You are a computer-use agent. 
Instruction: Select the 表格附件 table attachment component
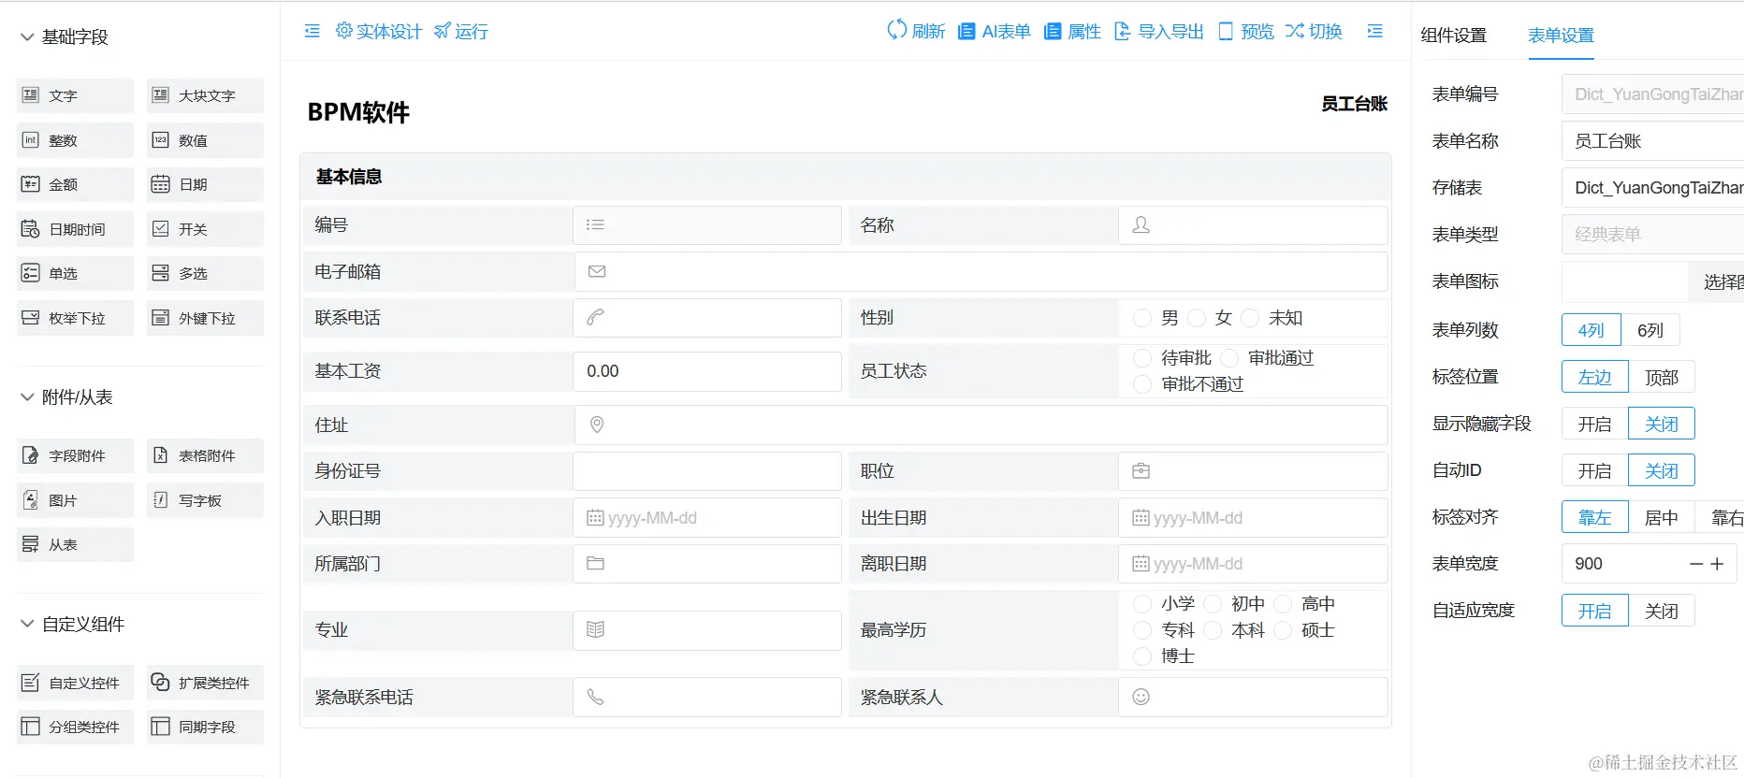point(205,455)
